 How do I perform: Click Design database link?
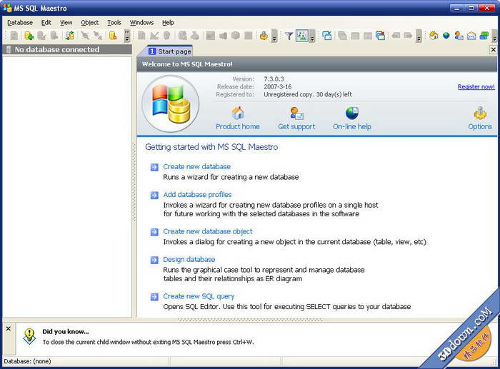[x=189, y=260]
